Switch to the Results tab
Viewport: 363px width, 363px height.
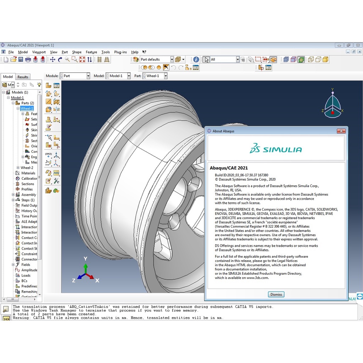point(23,77)
